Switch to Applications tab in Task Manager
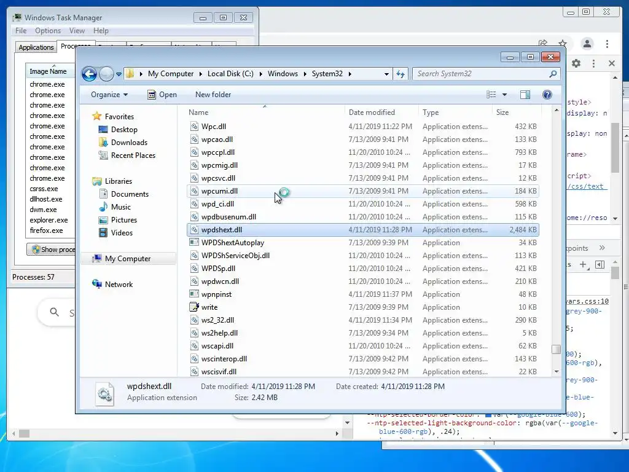This screenshot has width=629, height=472. pyautogui.click(x=36, y=47)
